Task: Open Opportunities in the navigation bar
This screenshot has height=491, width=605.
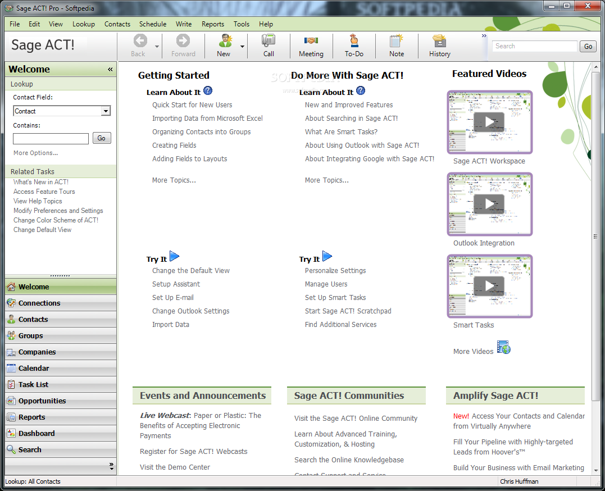Action: pos(61,401)
